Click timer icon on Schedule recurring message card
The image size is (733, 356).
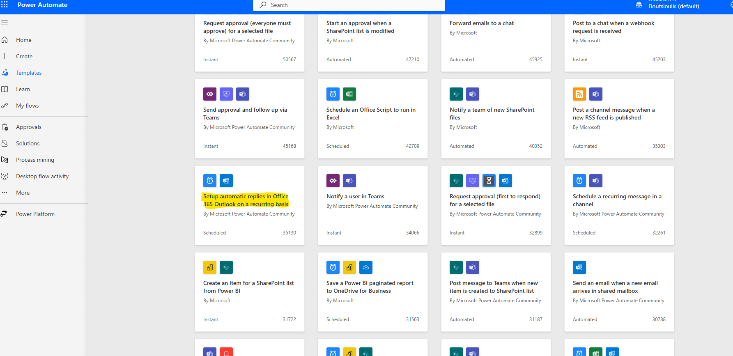point(579,181)
